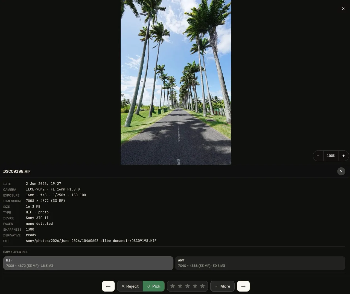This screenshot has height=294, width=350.
Task: Close the DSC09198.HIF info panel
Action: point(341,171)
